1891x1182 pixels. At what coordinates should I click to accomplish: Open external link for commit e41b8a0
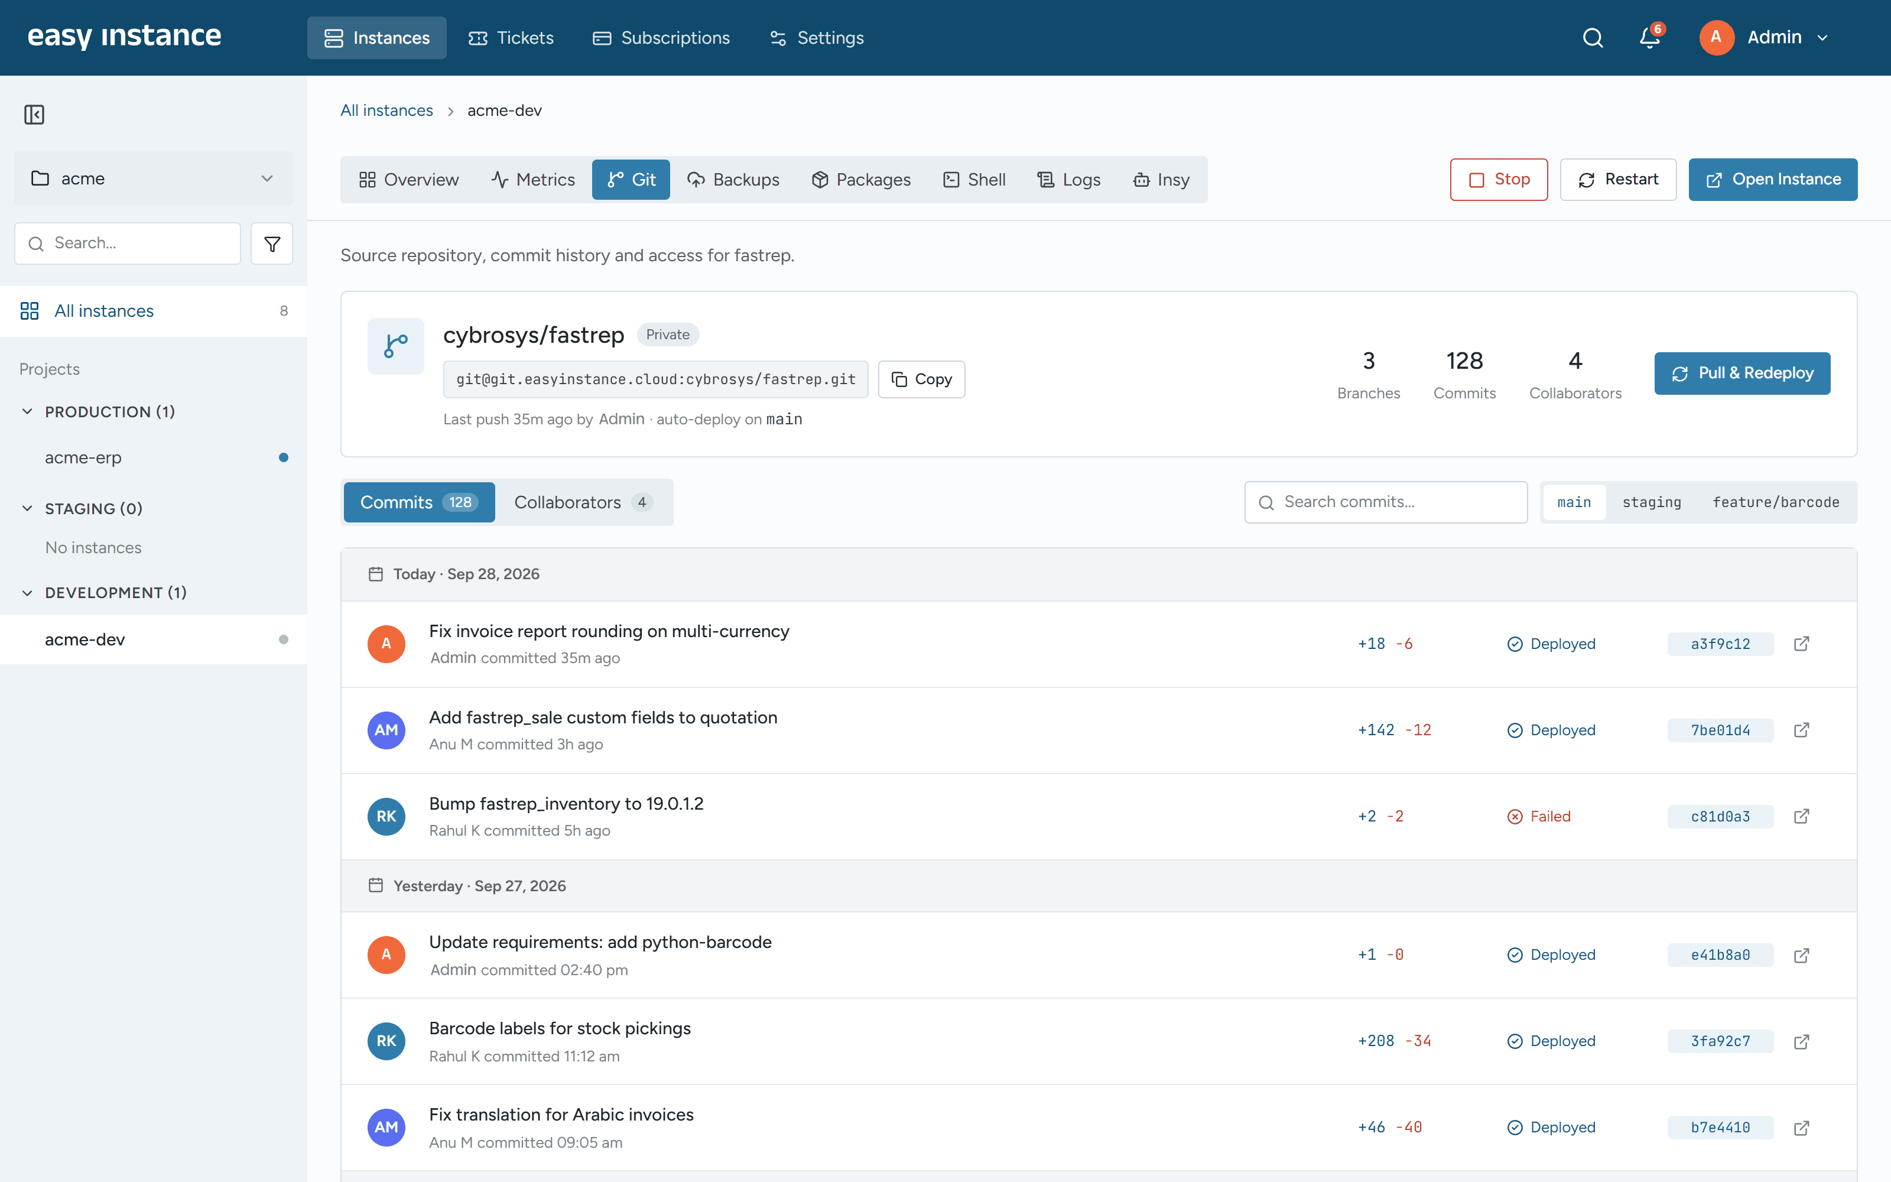point(1801,955)
